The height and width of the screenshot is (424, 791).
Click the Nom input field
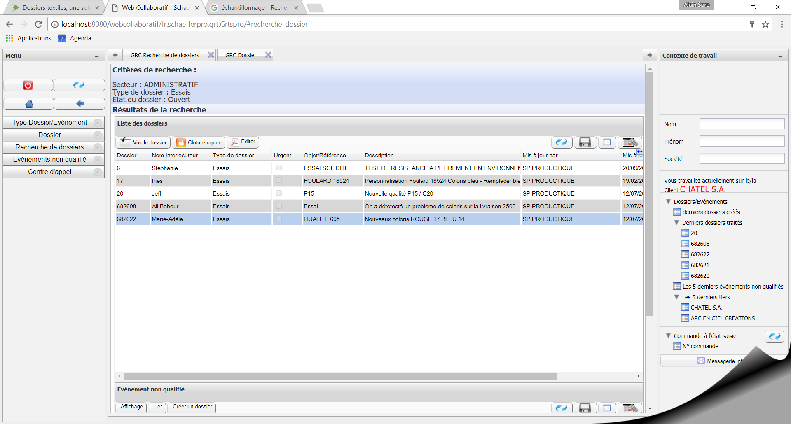point(742,124)
